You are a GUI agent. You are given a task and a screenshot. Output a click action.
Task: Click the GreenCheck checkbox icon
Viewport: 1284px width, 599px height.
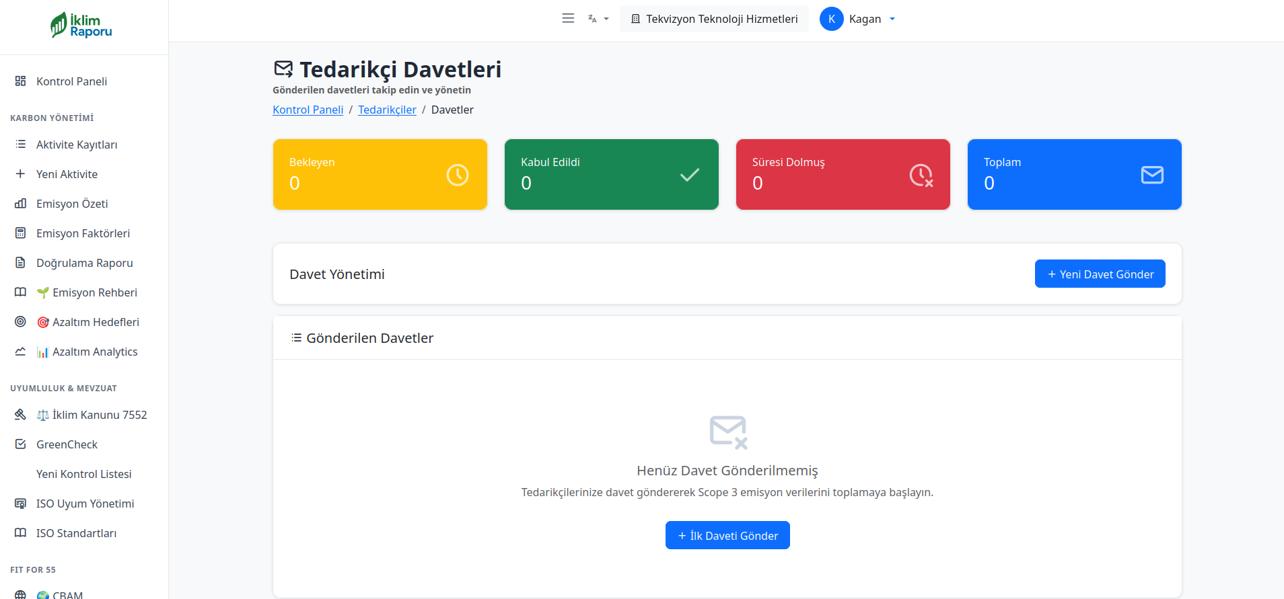tap(21, 444)
